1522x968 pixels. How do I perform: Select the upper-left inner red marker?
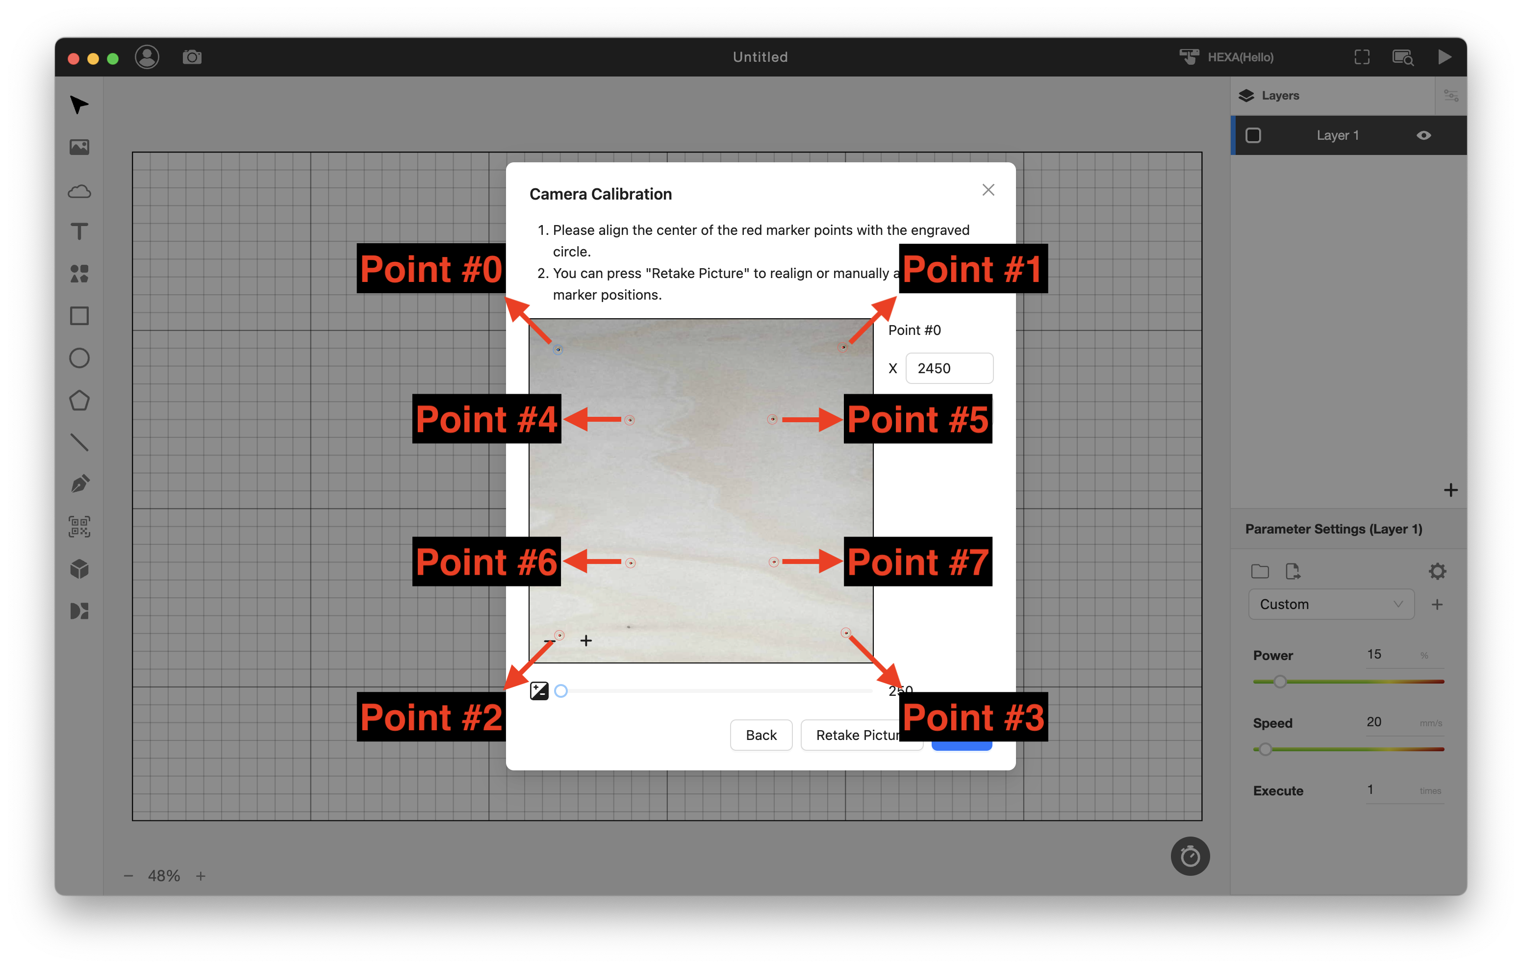pos(630,420)
